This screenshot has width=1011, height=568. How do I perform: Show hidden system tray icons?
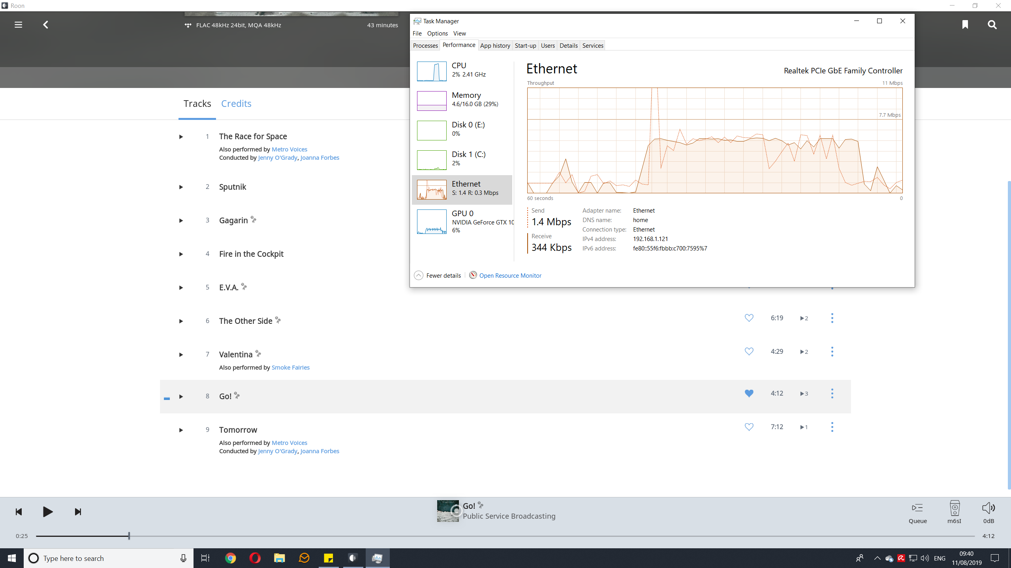click(x=877, y=558)
